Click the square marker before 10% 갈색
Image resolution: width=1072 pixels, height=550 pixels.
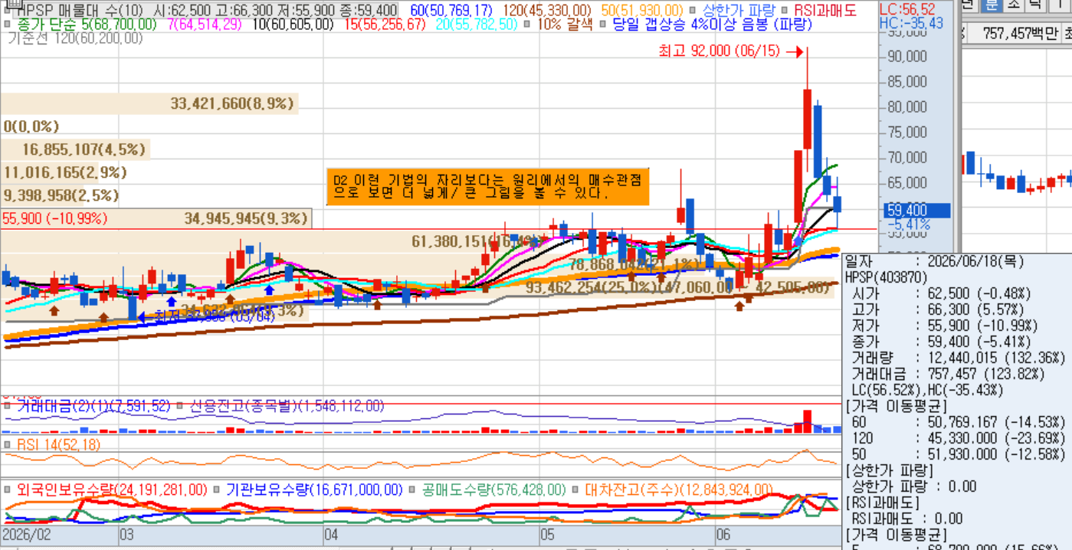[526, 24]
